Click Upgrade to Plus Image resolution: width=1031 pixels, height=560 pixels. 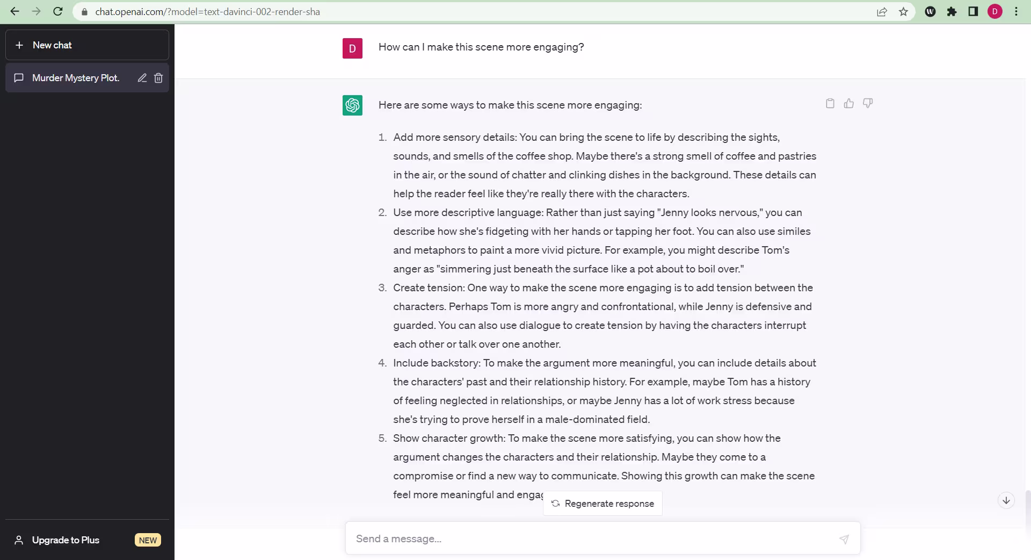66,540
